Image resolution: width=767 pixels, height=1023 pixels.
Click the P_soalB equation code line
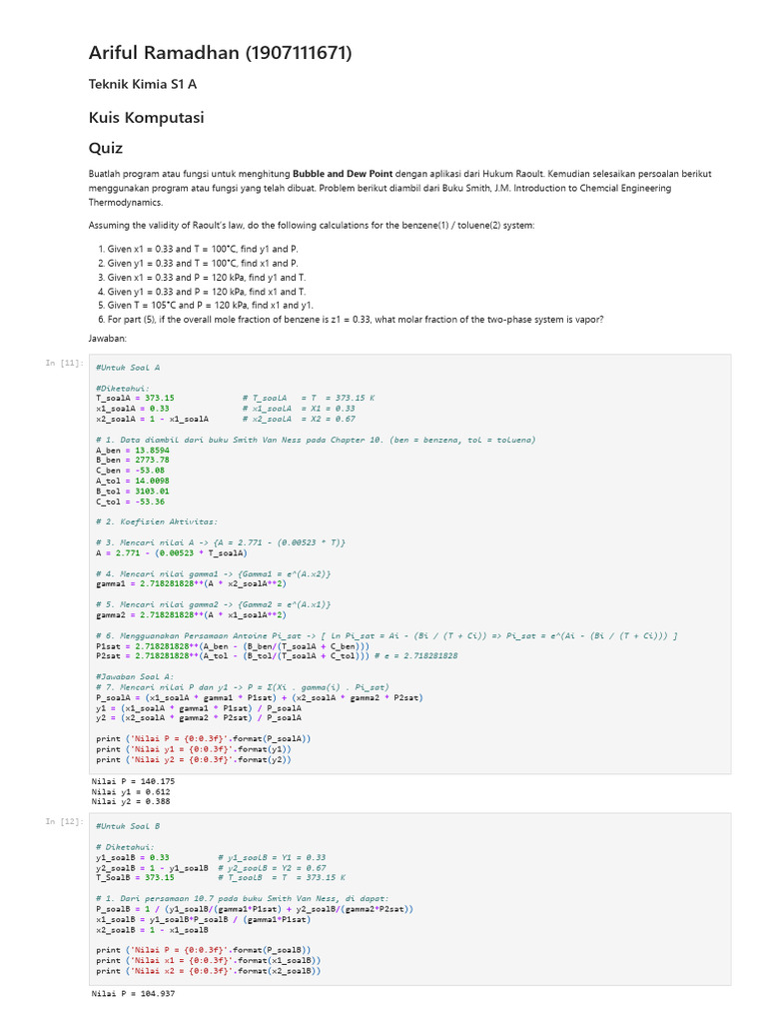tap(255, 909)
